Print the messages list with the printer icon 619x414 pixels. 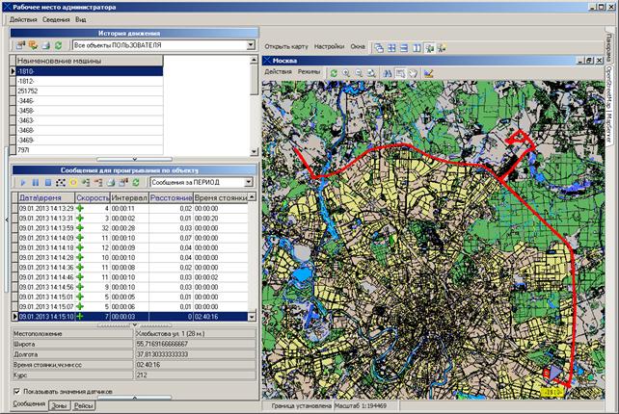[x=111, y=183]
